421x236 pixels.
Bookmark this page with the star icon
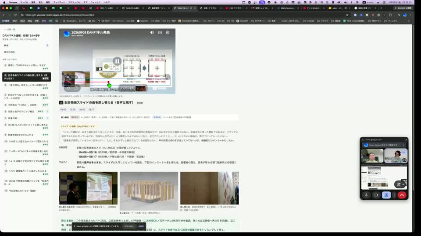tap(347, 15)
